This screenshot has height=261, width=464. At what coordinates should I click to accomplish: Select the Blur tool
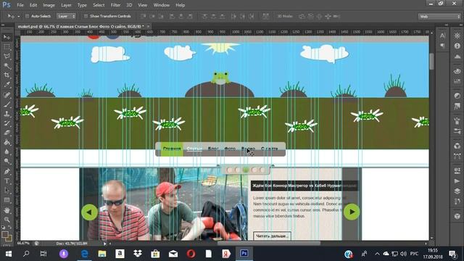[7, 152]
